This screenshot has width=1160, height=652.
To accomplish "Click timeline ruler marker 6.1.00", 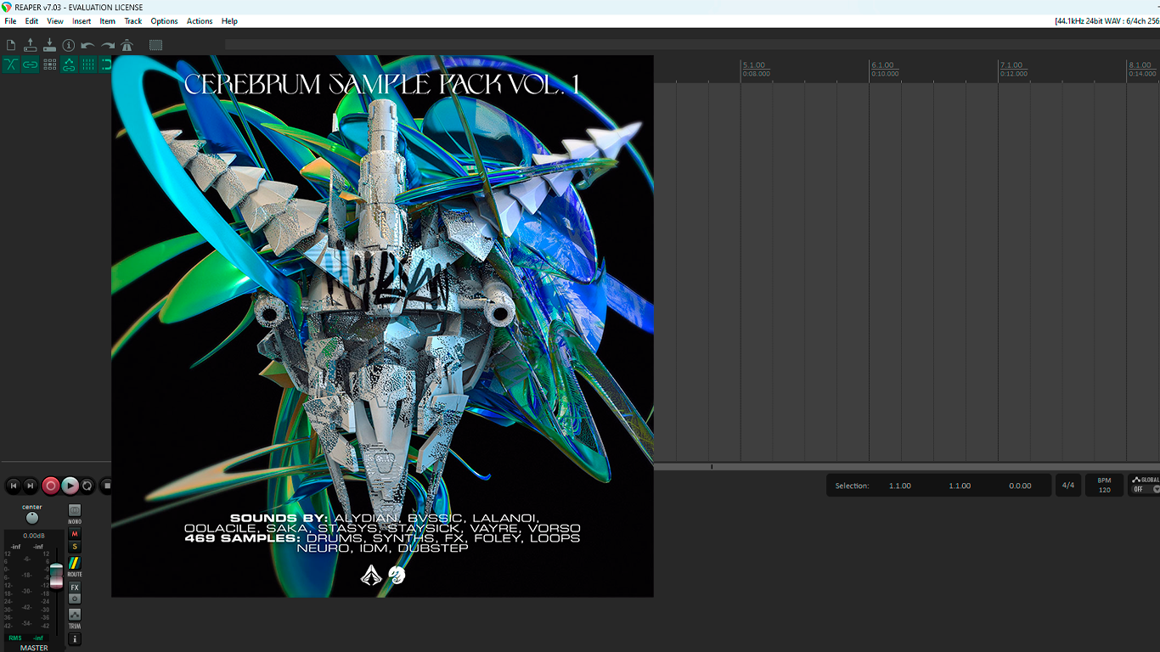I will (882, 65).
